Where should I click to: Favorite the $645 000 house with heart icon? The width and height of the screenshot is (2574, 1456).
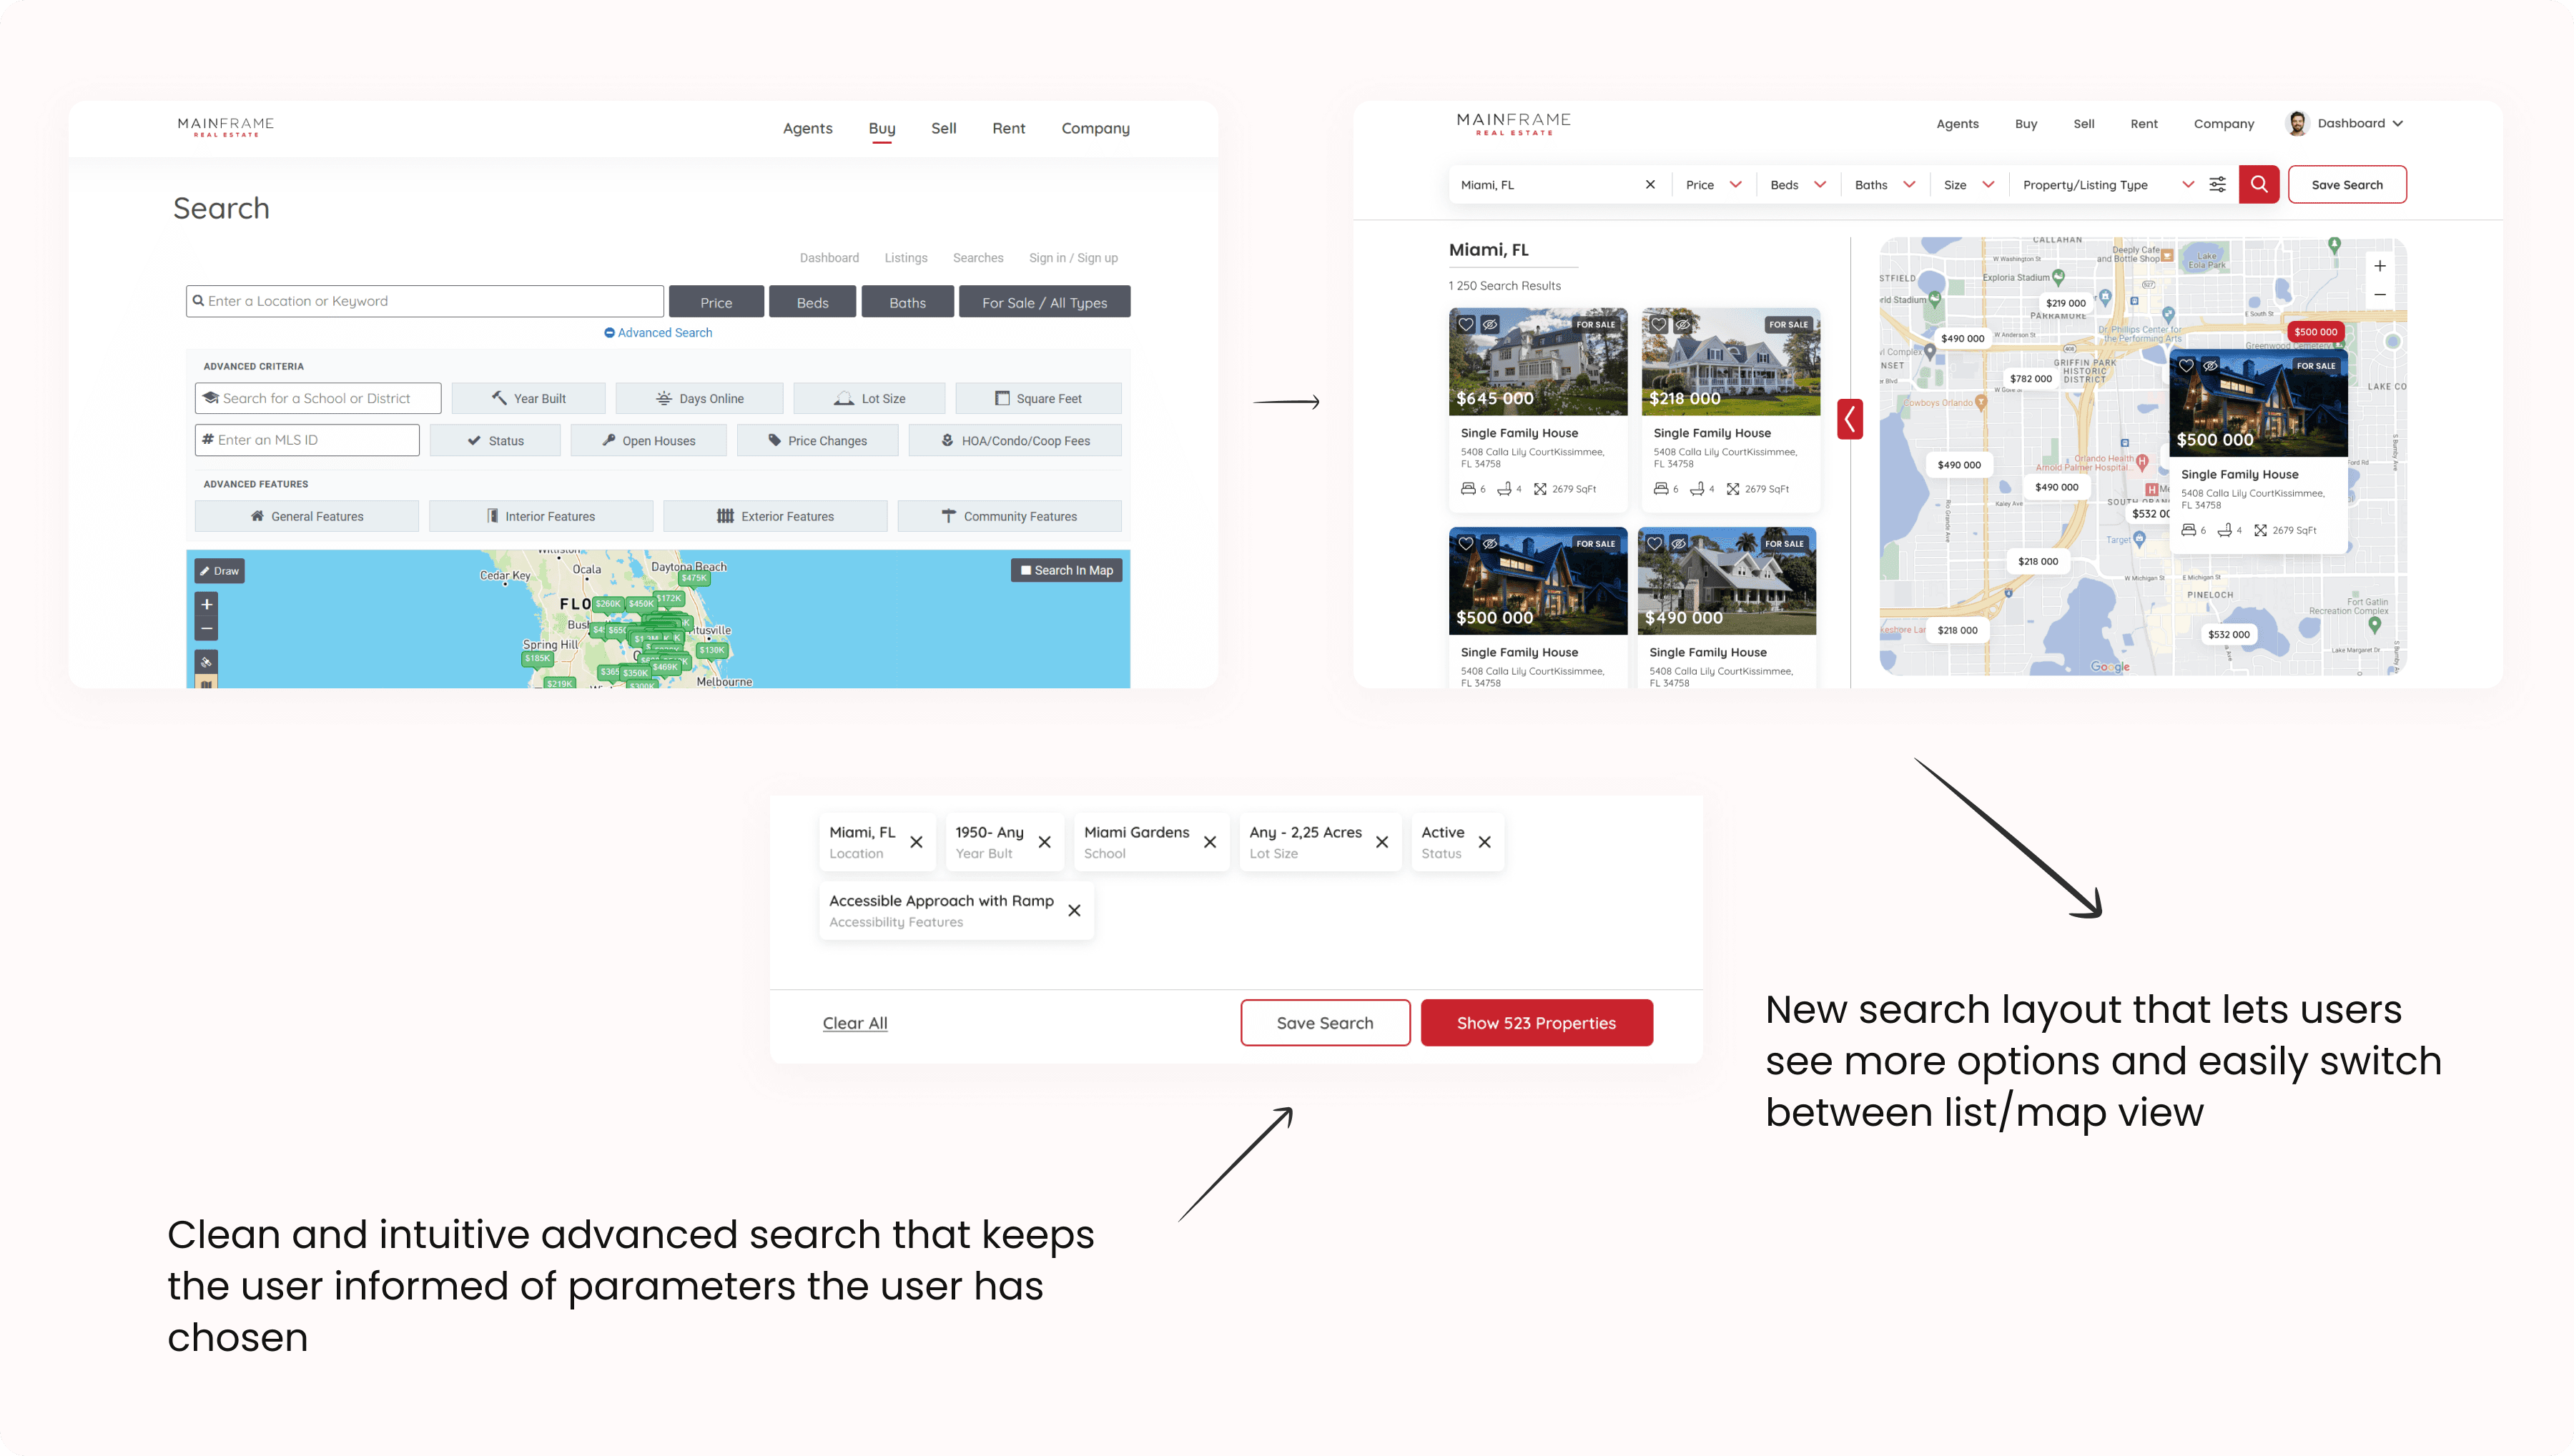point(1466,324)
